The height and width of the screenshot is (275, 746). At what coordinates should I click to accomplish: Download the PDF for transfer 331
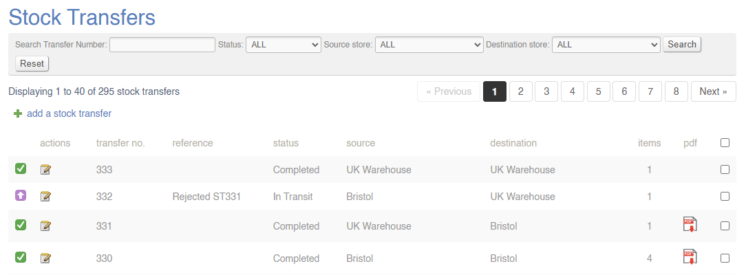(689, 225)
